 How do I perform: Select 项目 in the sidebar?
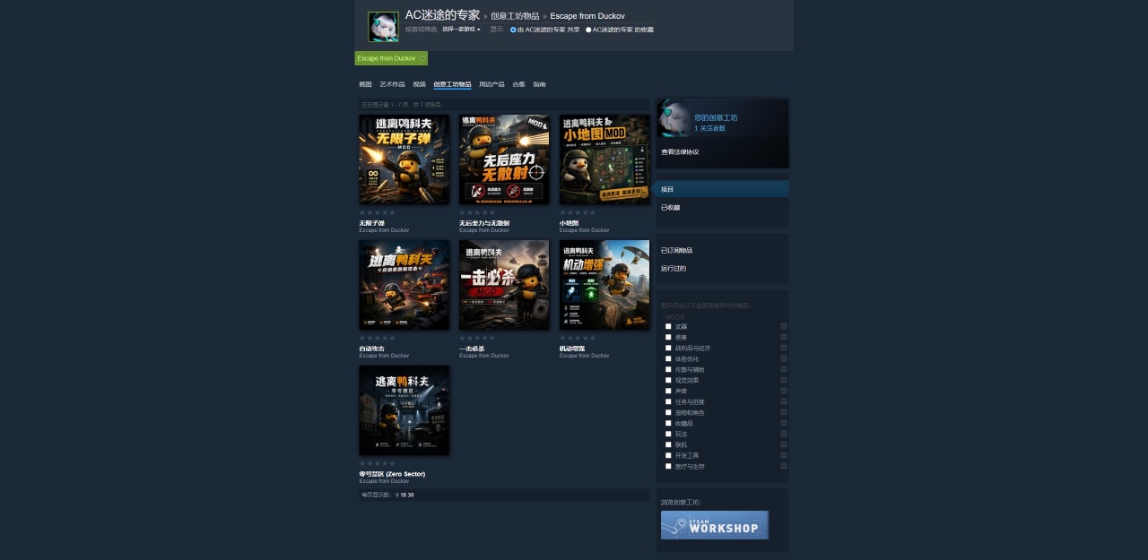pos(723,189)
